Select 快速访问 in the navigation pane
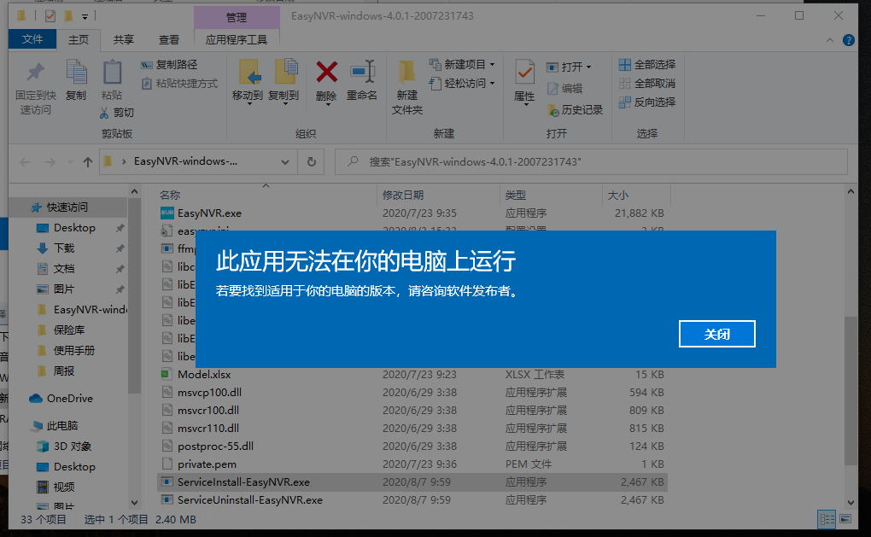Image resolution: width=871 pixels, height=537 pixels. pos(67,207)
